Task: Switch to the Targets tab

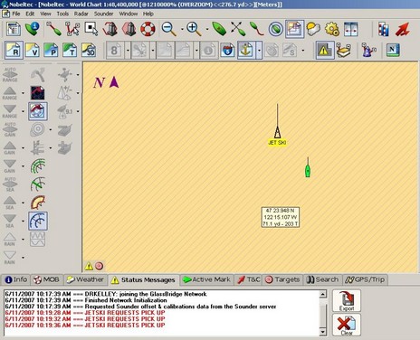Action: click(x=282, y=279)
